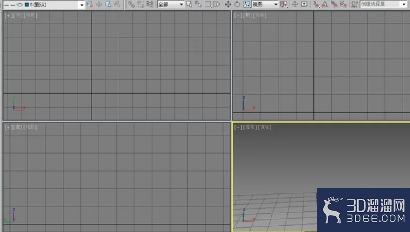Toggle layer freeze dash in layer dropdown
The height and width of the screenshot is (232, 410).
click(x=13, y=5)
